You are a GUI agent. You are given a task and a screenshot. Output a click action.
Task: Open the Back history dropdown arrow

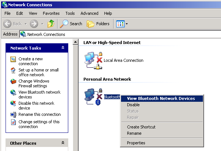[x=26, y=24]
